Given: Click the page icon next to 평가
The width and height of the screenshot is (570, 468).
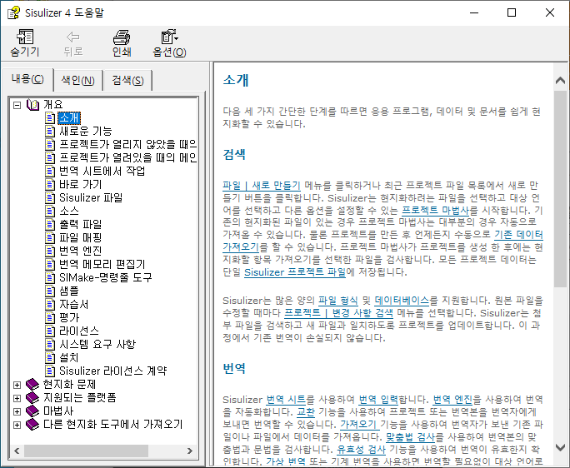Looking at the screenshot, I should coord(50,317).
